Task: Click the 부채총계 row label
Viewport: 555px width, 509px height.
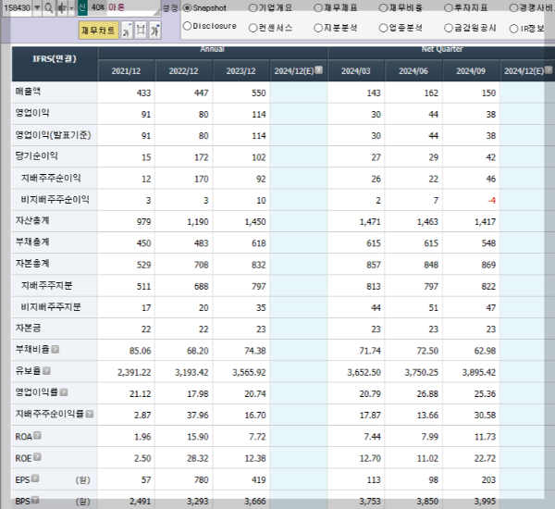Action: pos(31,242)
